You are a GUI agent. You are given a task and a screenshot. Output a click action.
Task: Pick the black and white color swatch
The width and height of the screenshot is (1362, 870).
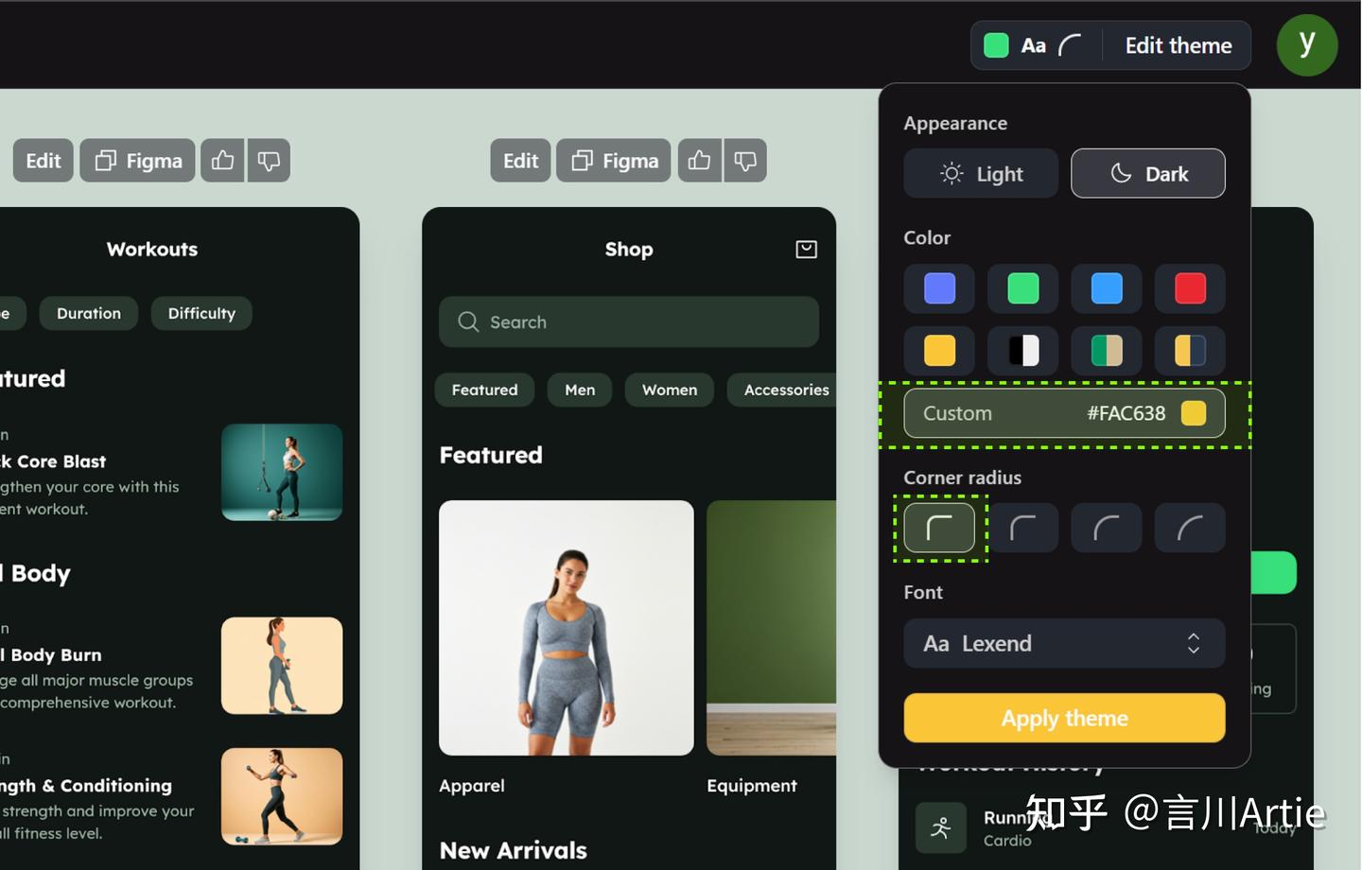tap(1022, 351)
